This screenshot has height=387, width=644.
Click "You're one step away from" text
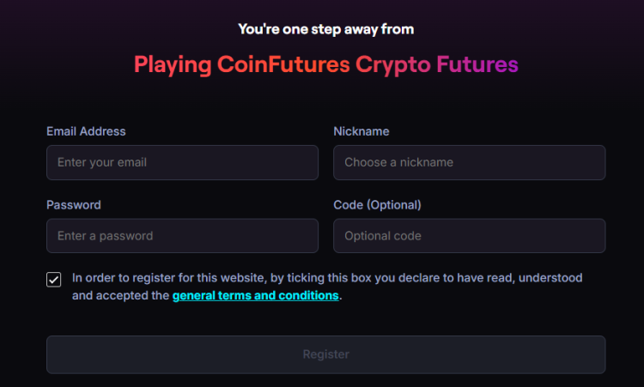[325, 29]
